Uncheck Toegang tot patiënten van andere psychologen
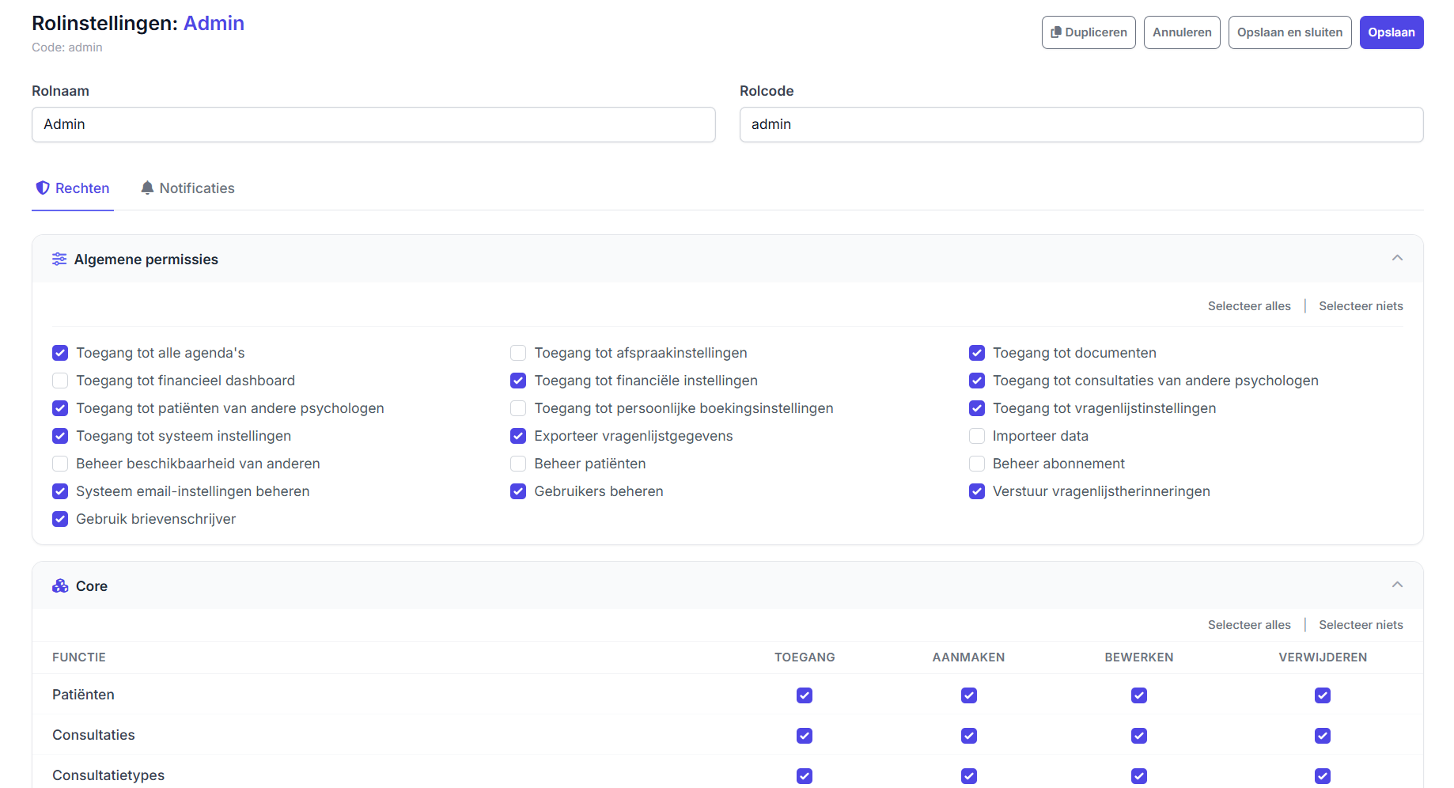 [60, 408]
